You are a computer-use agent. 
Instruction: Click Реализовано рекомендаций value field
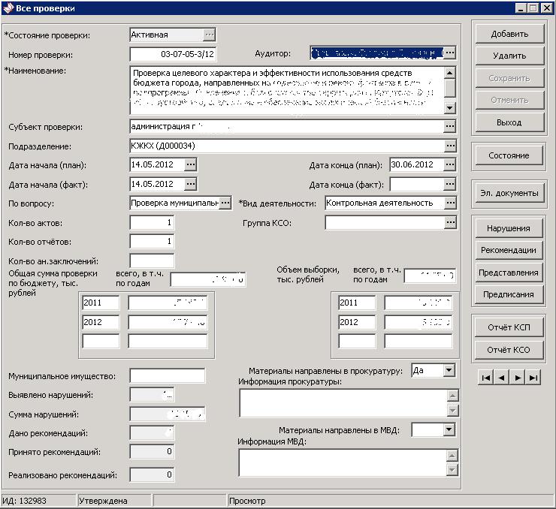pyautogui.click(x=152, y=474)
